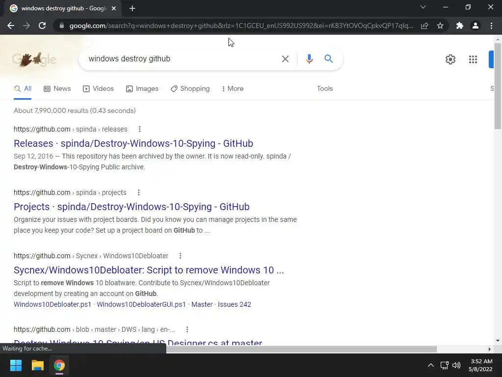This screenshot has height=377, width=502.
Task: View site info via the lock icon
Action: [62, 26]
